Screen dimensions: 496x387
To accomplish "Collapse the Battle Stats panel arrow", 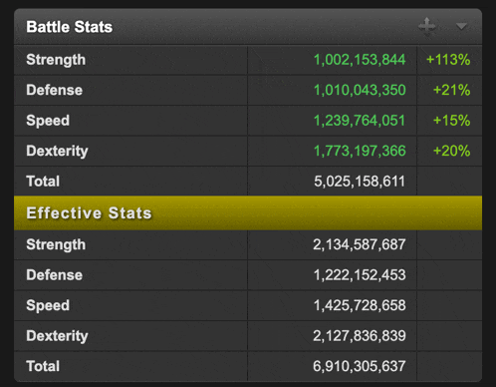I will [461, 26].
